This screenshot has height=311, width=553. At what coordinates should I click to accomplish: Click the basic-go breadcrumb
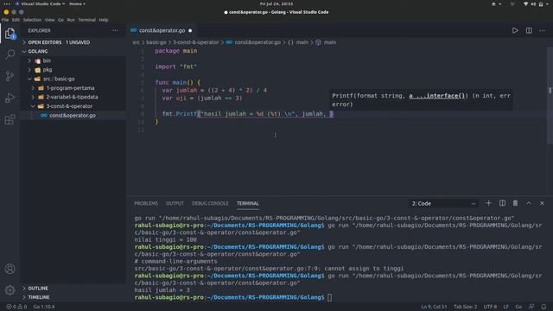pos(156,42)
